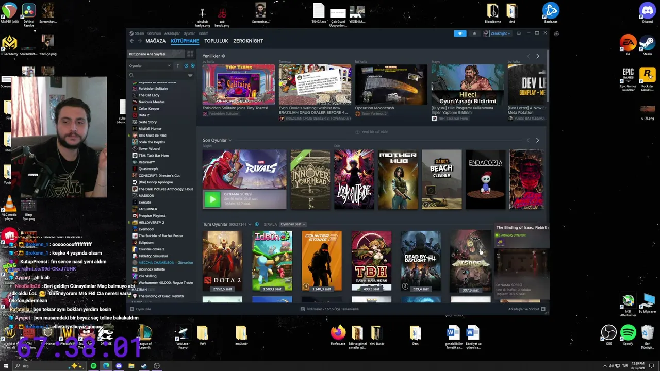
Task: Click Kütüphane Ana Sayfası button
Action: [x=156, y=54]
